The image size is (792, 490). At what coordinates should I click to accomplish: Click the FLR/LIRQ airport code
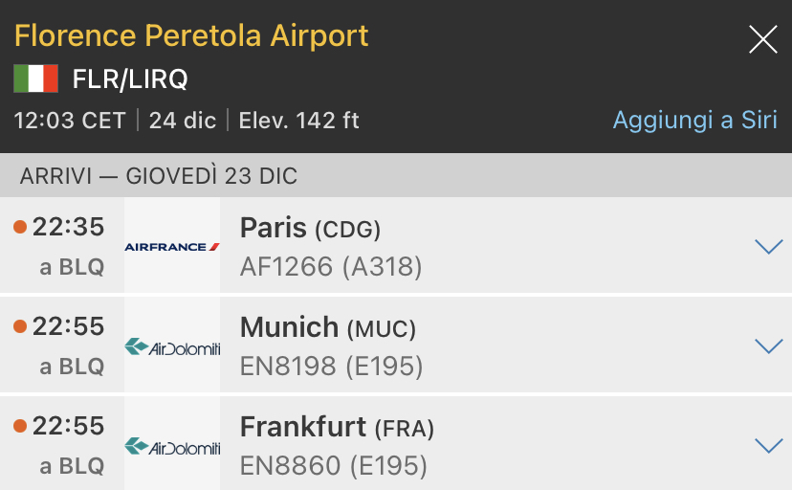click(x=130, y=78)
